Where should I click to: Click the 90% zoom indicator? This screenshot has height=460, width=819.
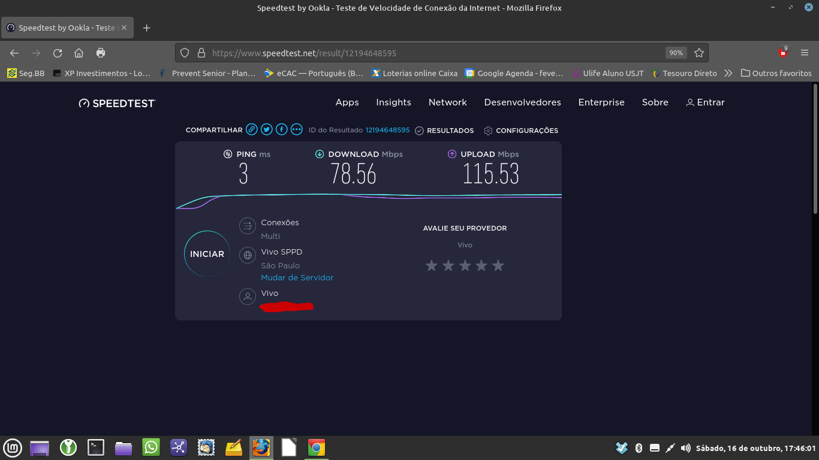pyautogui.click(x=676, y=53)
